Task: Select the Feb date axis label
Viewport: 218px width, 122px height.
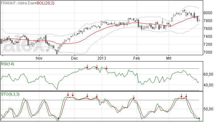Action: pos(136,58)
